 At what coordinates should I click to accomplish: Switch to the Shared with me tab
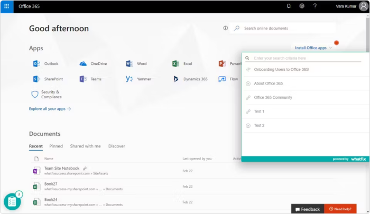point(86,146)
